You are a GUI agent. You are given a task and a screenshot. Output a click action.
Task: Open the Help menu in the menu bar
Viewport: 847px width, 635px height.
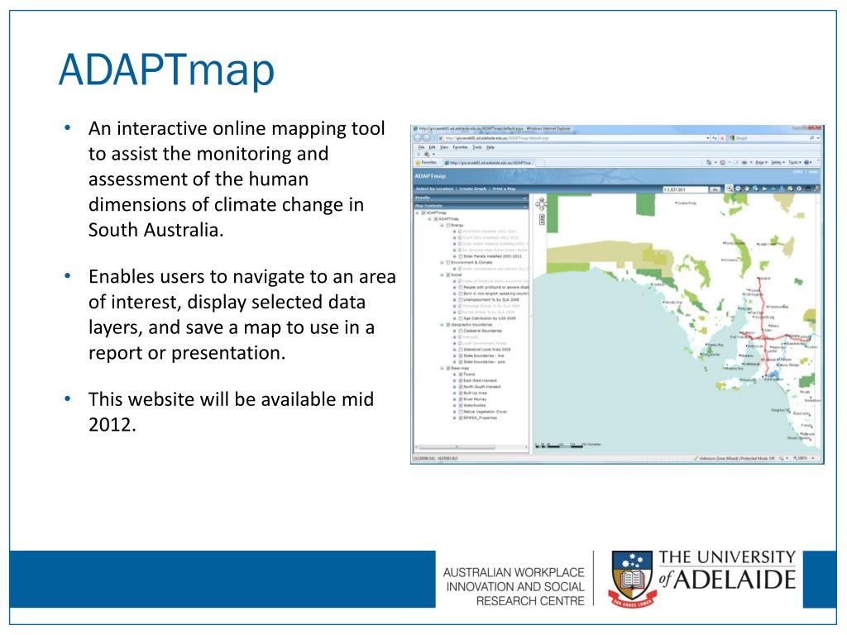click(x=490, y=147)
